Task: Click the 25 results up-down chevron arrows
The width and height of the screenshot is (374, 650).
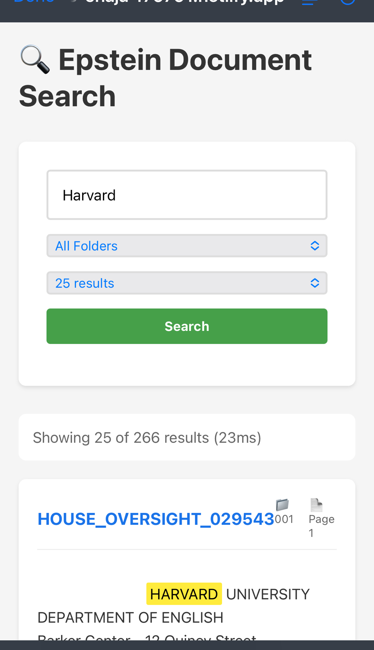Action: tap(315, 283)
